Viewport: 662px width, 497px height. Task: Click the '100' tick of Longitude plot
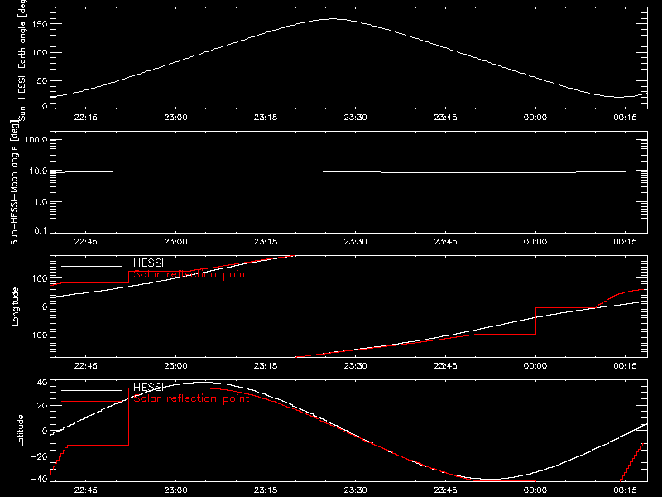point(40,278)
